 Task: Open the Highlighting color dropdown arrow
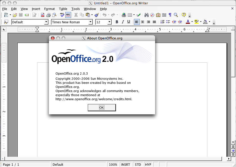point(201,22)
